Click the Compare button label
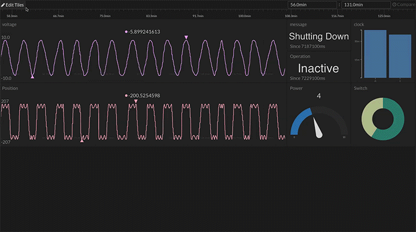 click(x=406, y=5)
